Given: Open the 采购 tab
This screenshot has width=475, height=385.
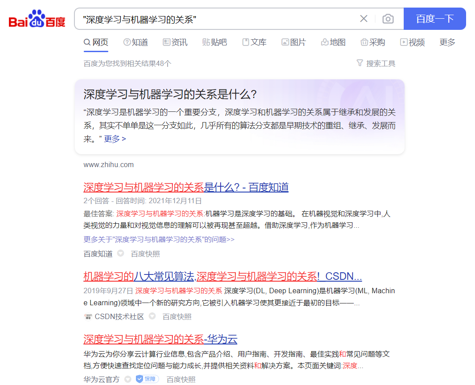Looking at the screenshot, I should click(373, 42).
